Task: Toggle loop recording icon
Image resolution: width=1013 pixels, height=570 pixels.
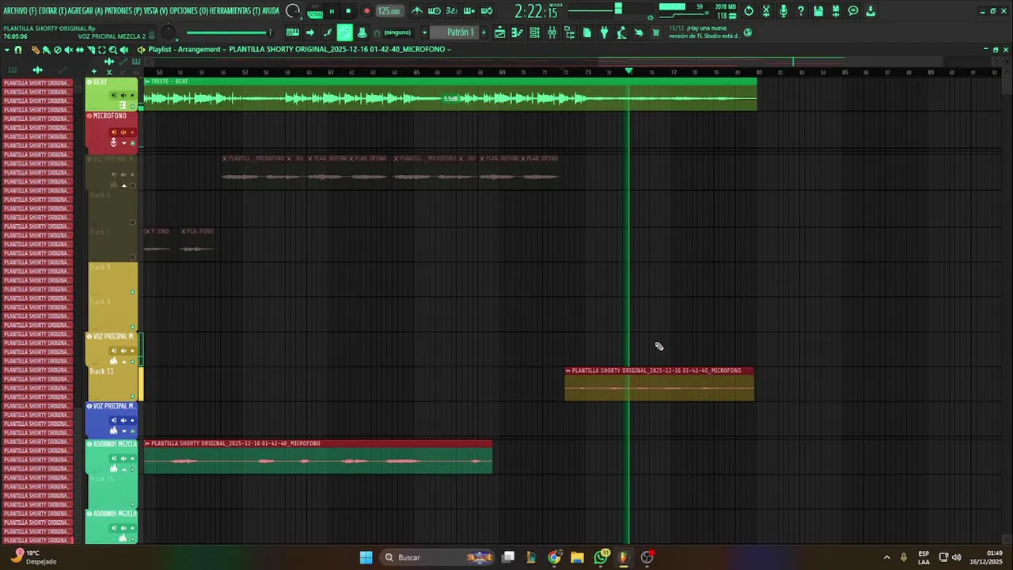Action: pyautogui.click(x=487, y=11)
